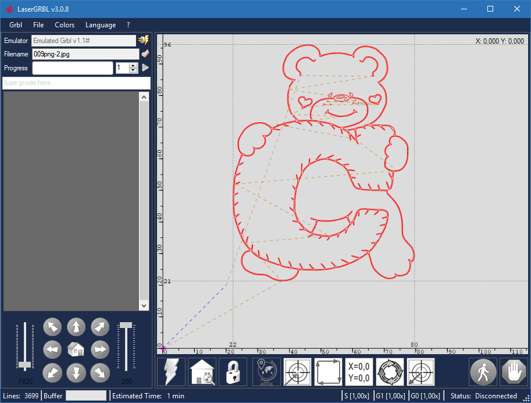
Task: Open the File menu
Action: click(x=38, y=25)
